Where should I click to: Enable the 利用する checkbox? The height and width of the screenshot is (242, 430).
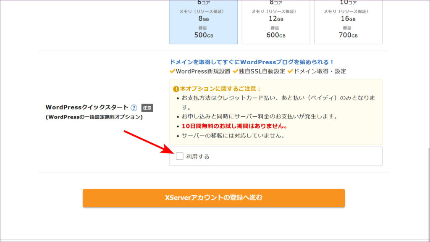180,156
